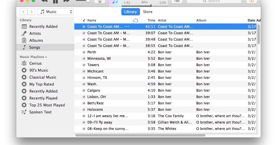Uncheck the Perth song checkbox

(x=84, y=52)
